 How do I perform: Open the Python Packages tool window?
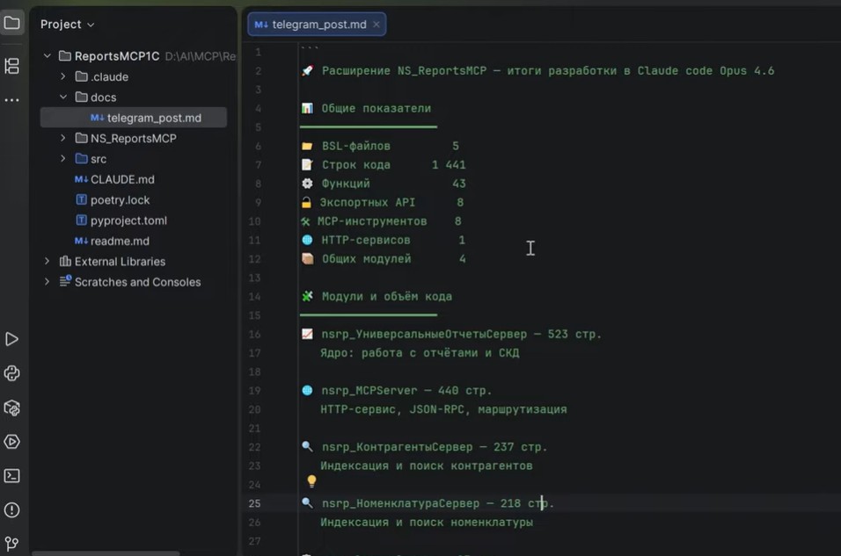(12, 408)
